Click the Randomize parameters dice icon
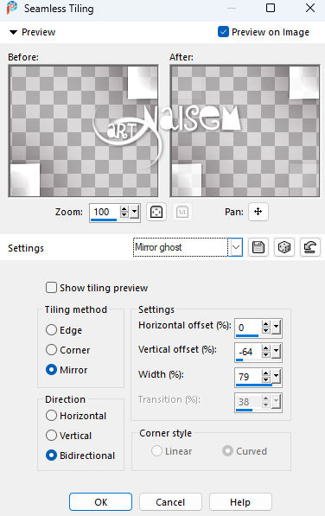The width and height of the screenshot is (325, 516). point(284,247)
